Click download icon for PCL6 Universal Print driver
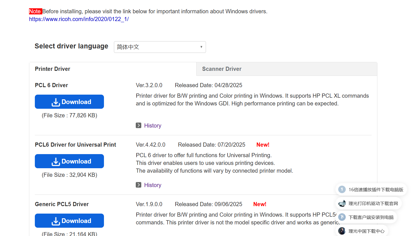The height and width of the screenshot is (236, 415). click(56, 162)
